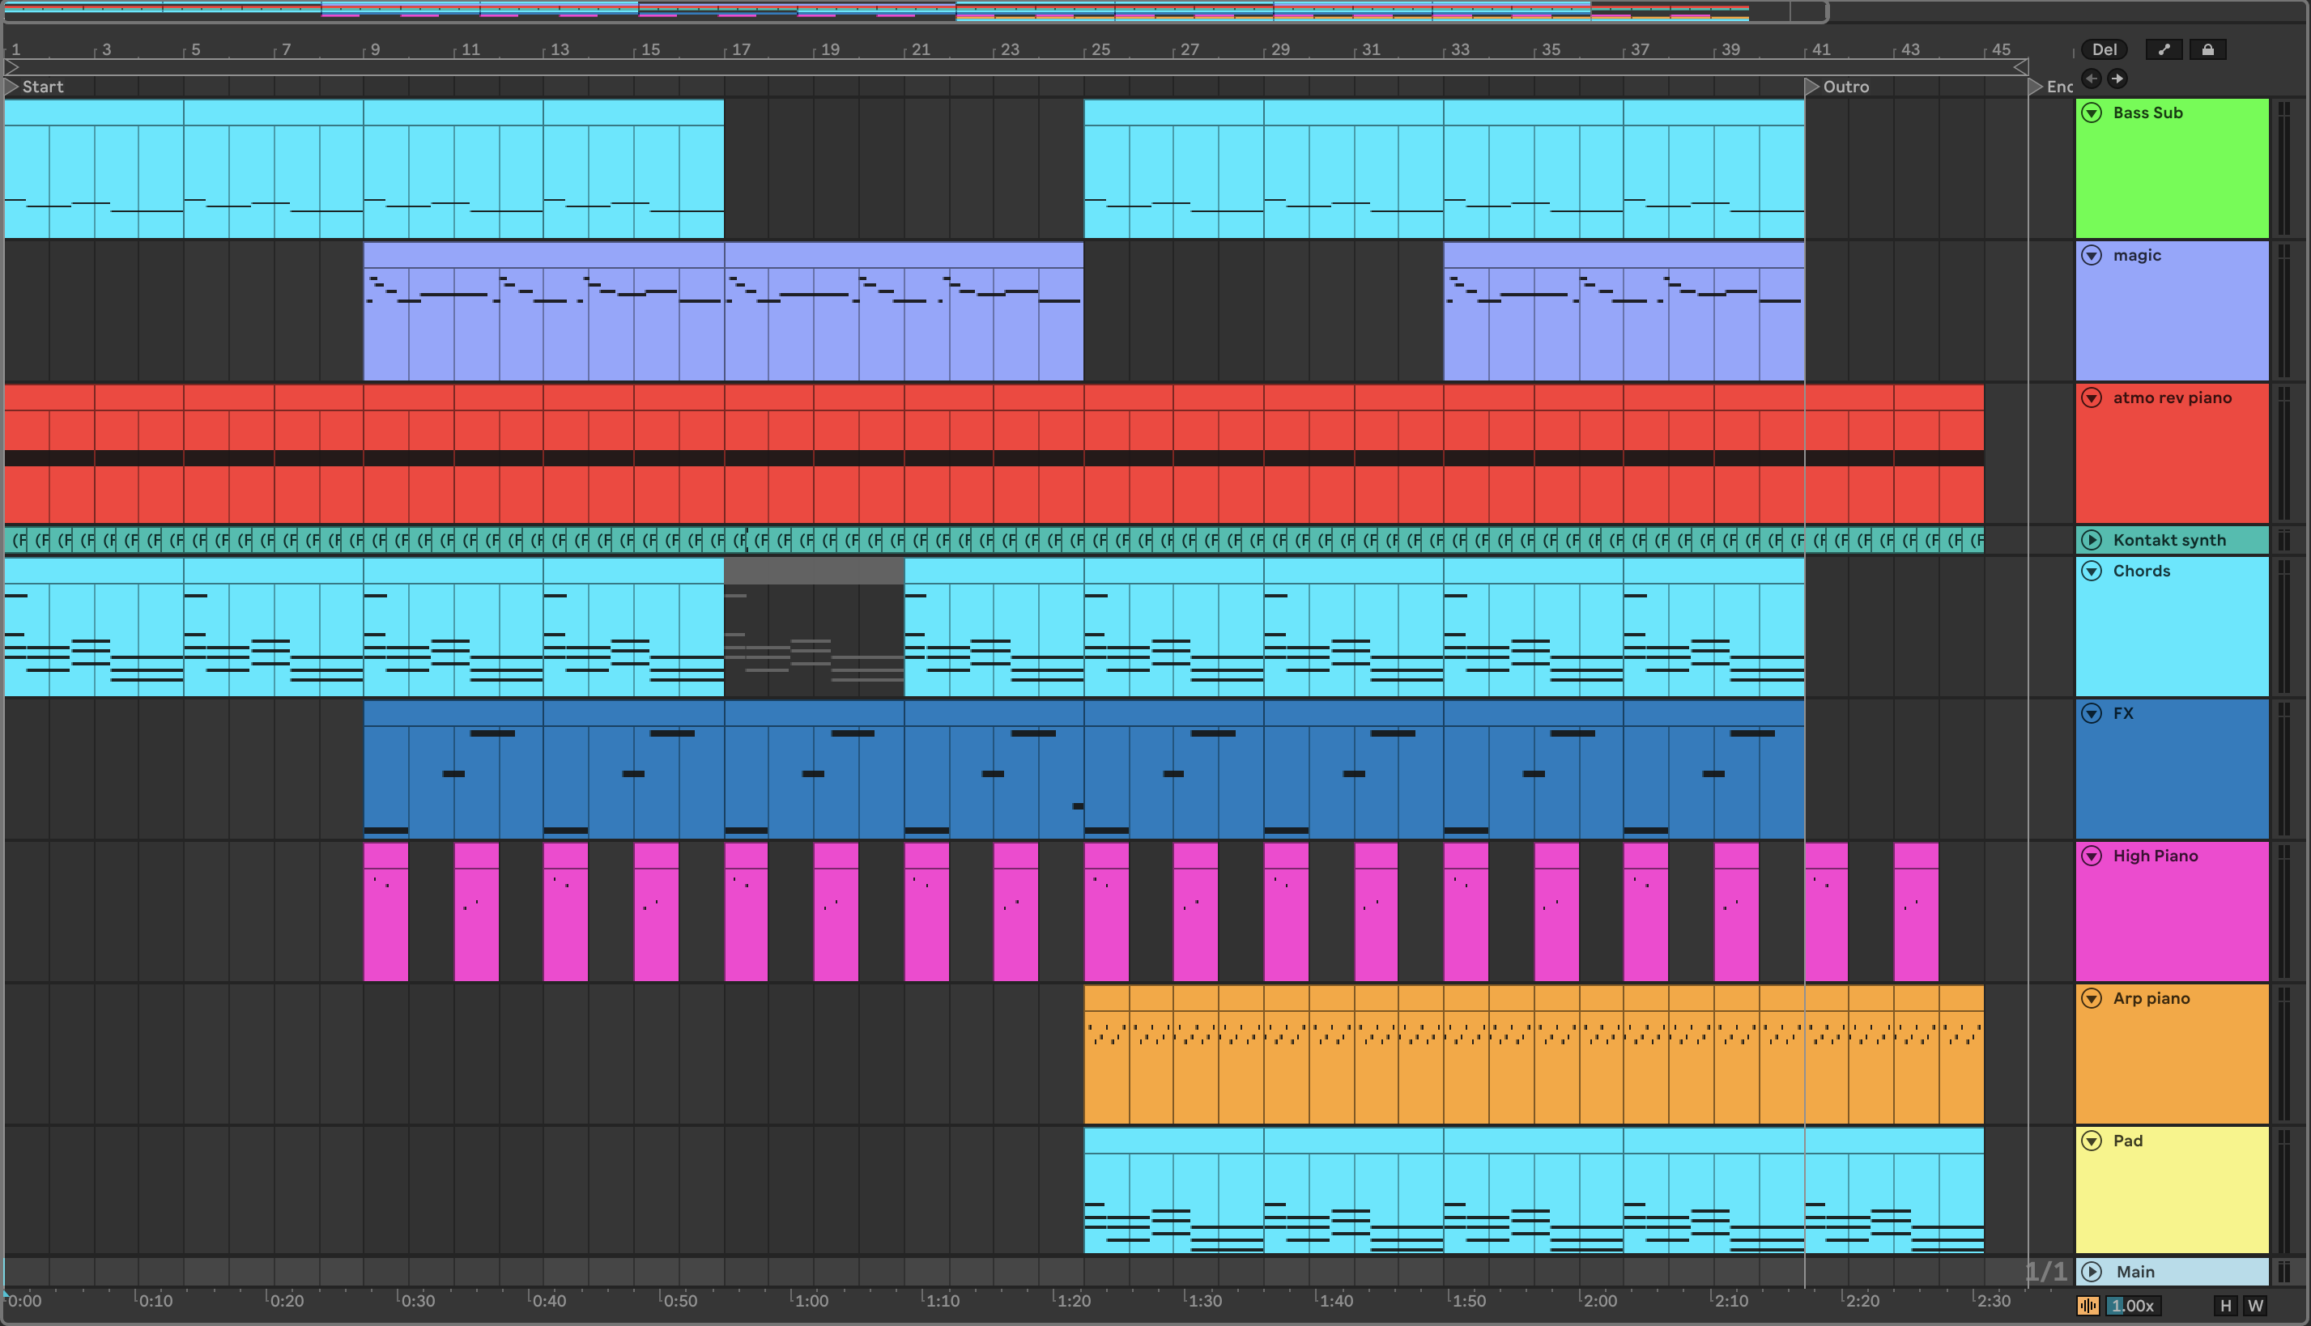Toggle the W optimize width button

pyautogui.click(x=2255, y=1305)
